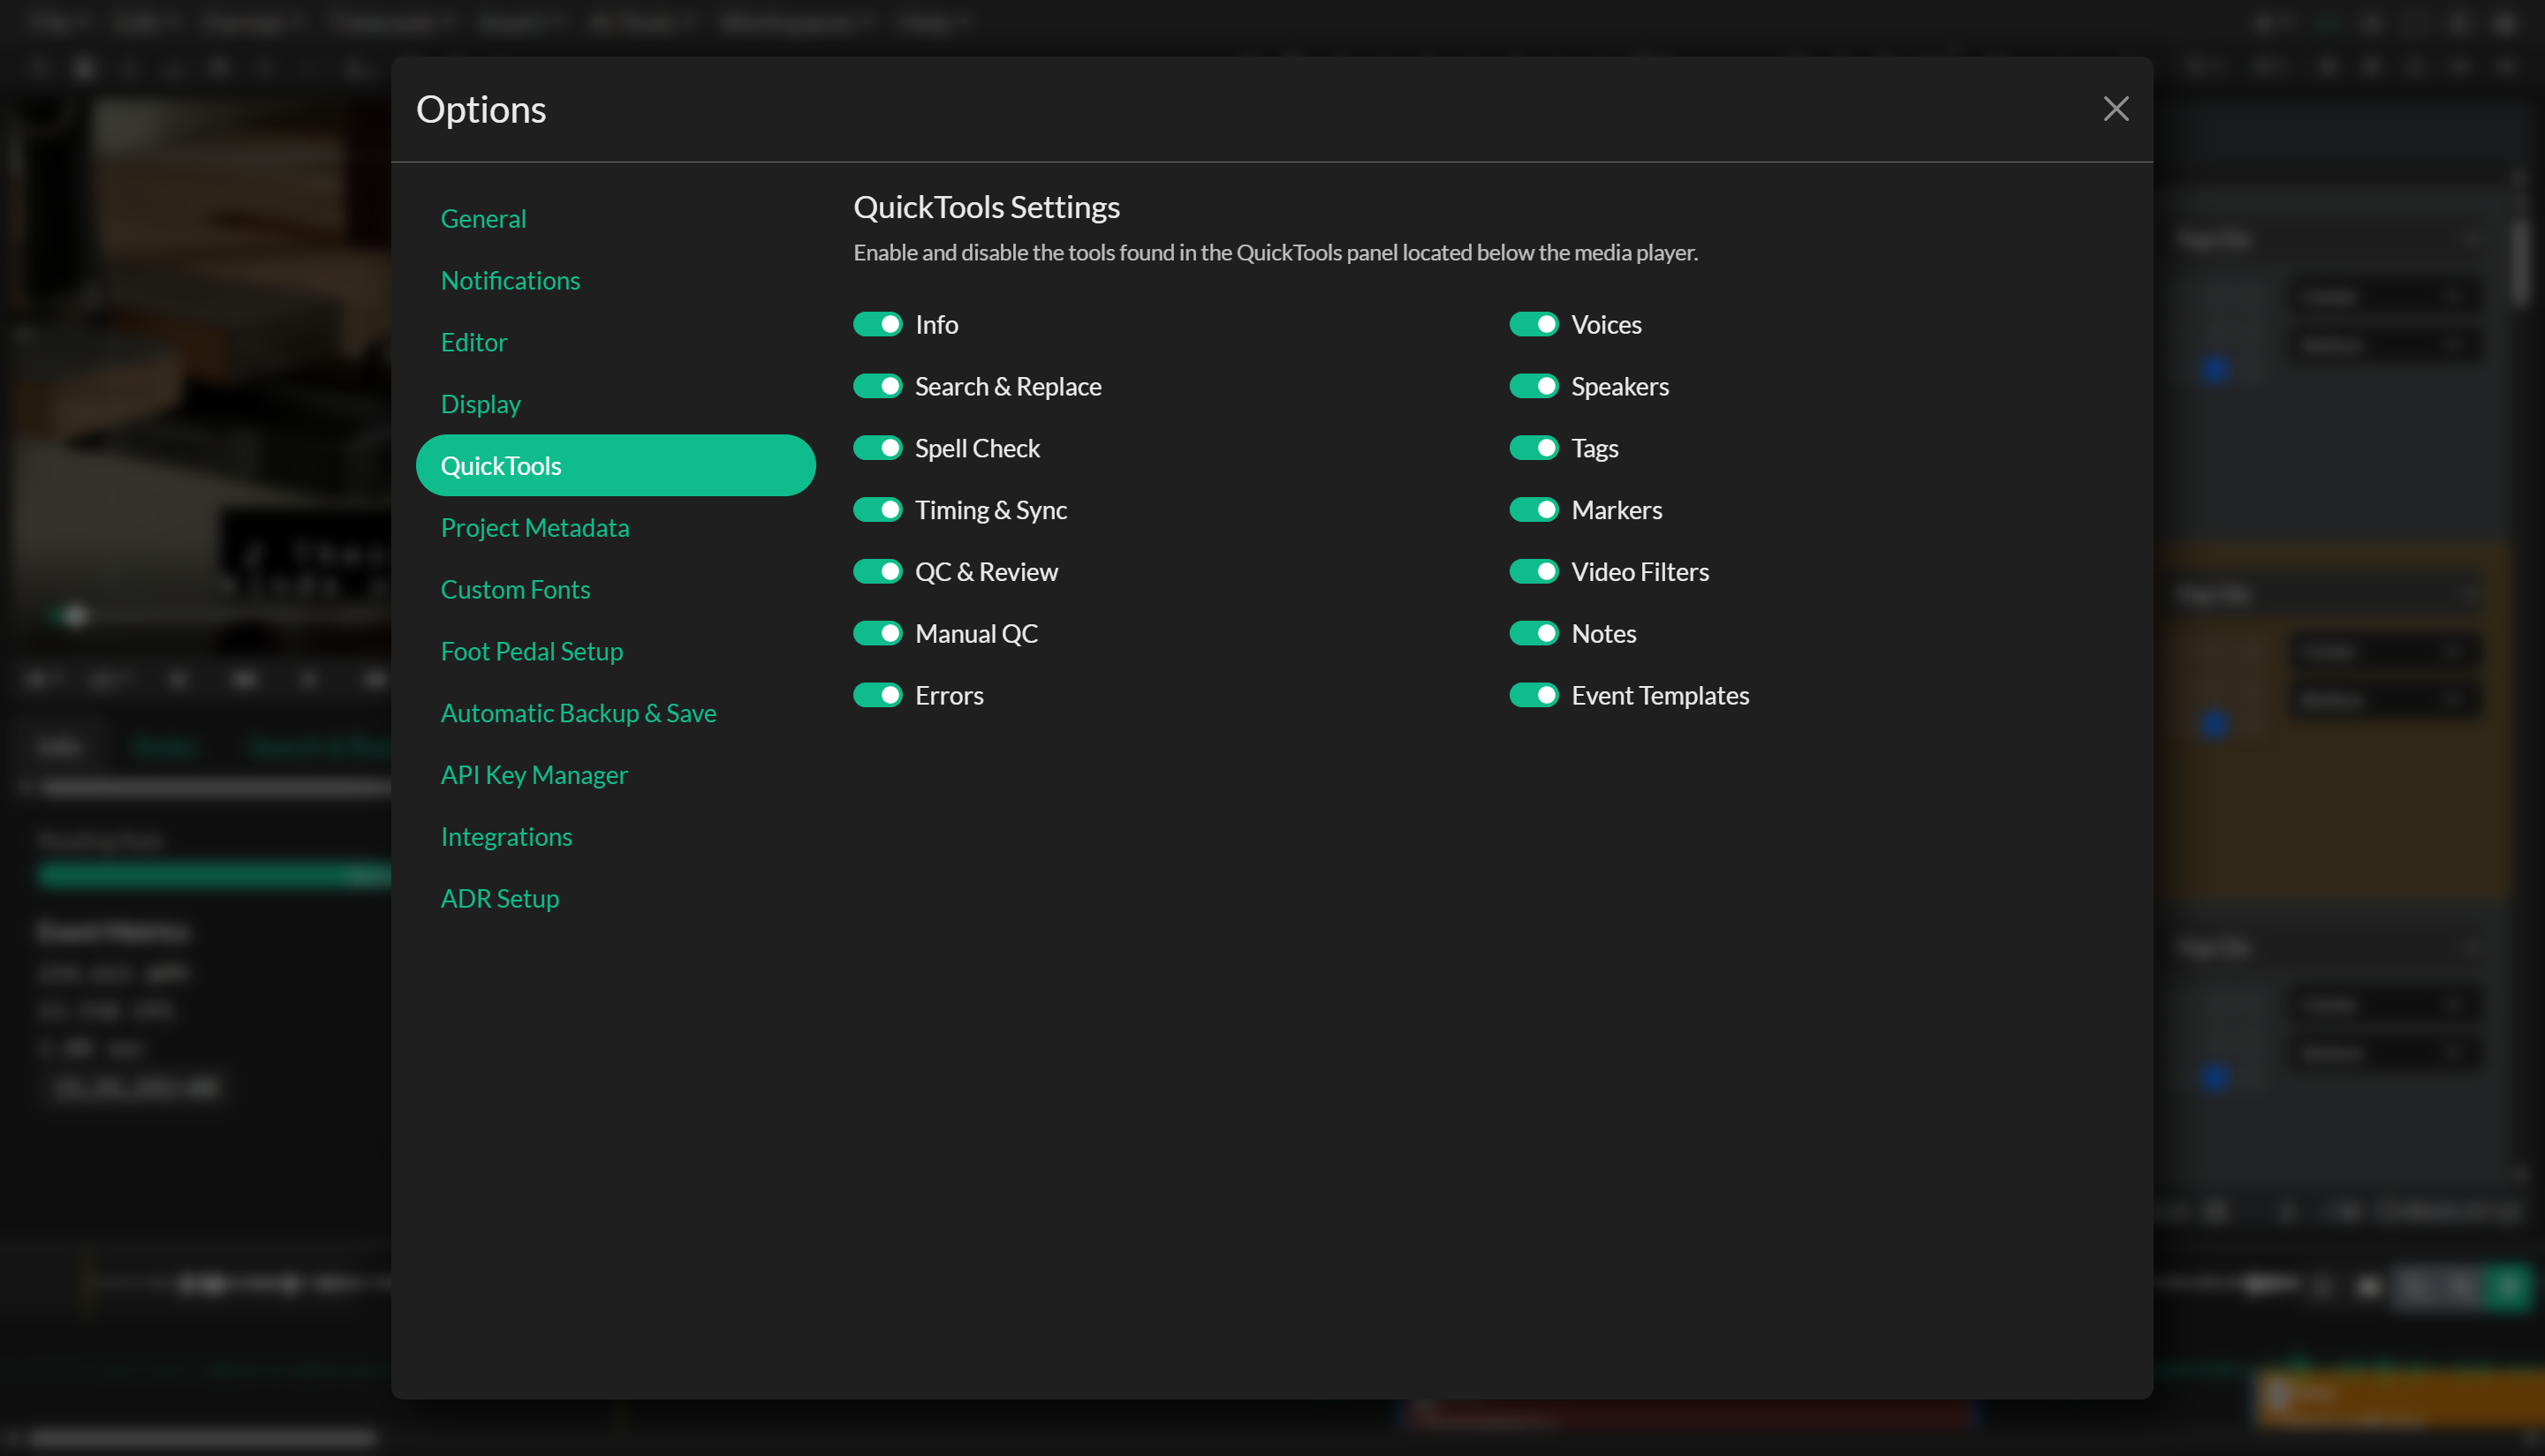This screenshot has height=1456, width=2545.
Task: Turn off Search & Replace
Action: pyautogui.click(x=877, y=386)
